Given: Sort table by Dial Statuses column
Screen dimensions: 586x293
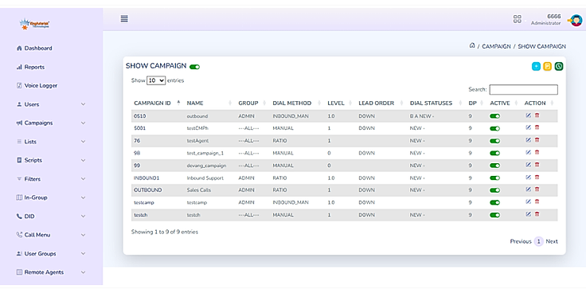Looking at the screenshot, I should tap(436, 104).
